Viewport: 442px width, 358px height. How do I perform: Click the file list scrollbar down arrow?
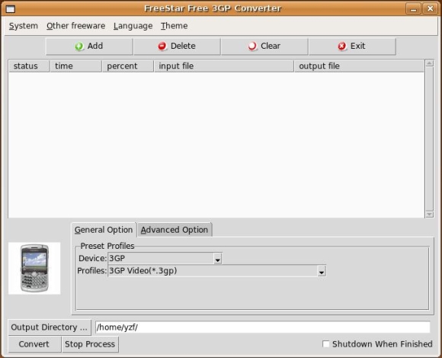tap(429, 214)
